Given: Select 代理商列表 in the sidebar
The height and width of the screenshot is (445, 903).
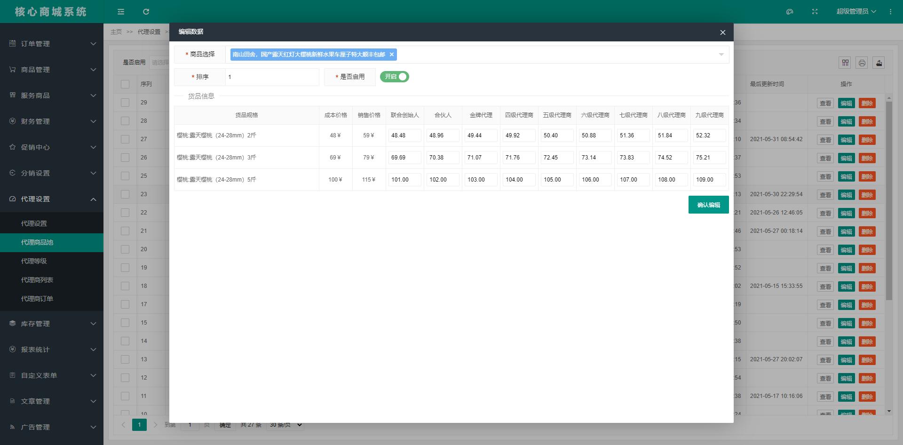Looking at the screenshot, I should 37,280.
